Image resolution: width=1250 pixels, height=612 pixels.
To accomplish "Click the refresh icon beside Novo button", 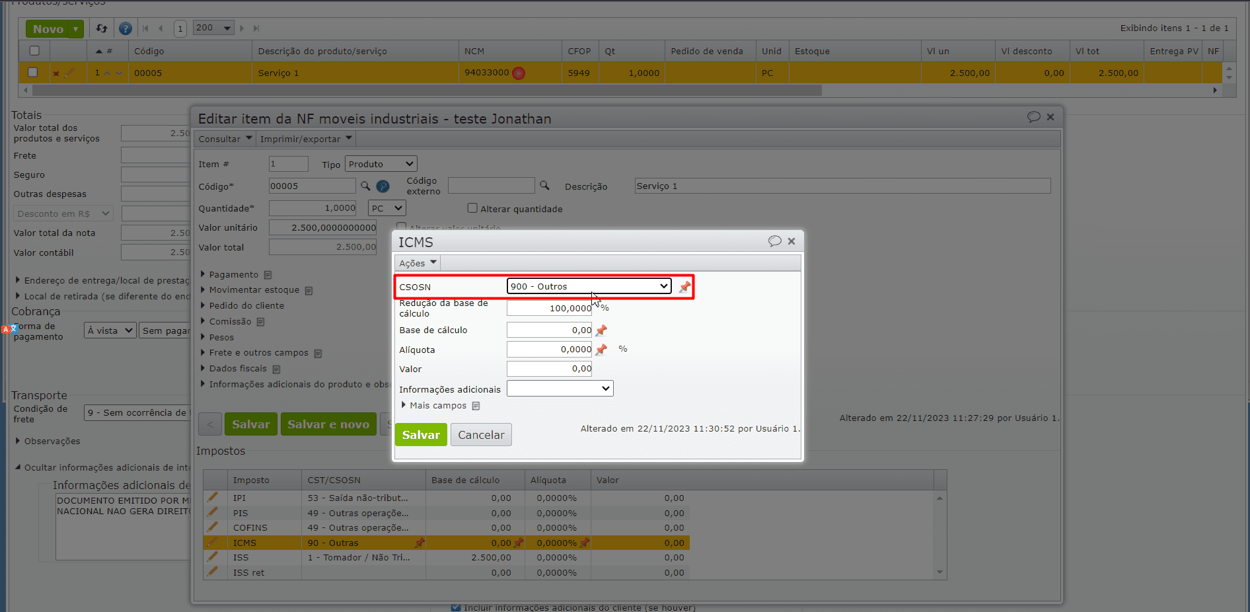I will 102,28.
